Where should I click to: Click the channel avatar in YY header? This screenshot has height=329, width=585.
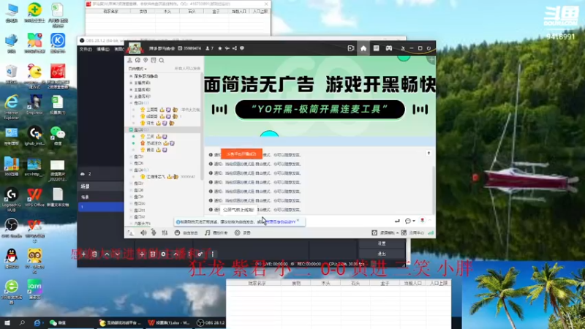(135, 48)
